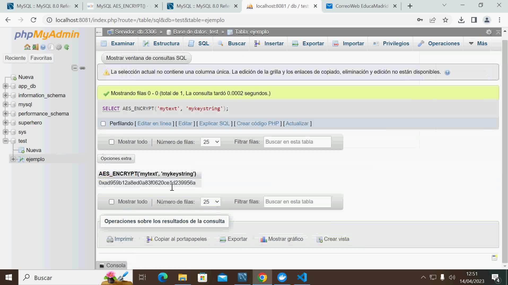Click upper Filtrar filas search field
The height and width of the screenshot is (285, 508).
(297, 142)
